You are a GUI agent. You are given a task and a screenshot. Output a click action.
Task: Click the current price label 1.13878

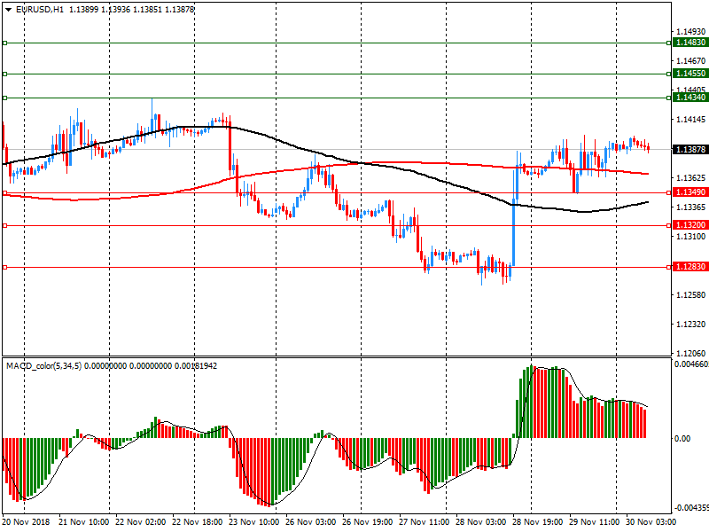click(x=690, y=150)
